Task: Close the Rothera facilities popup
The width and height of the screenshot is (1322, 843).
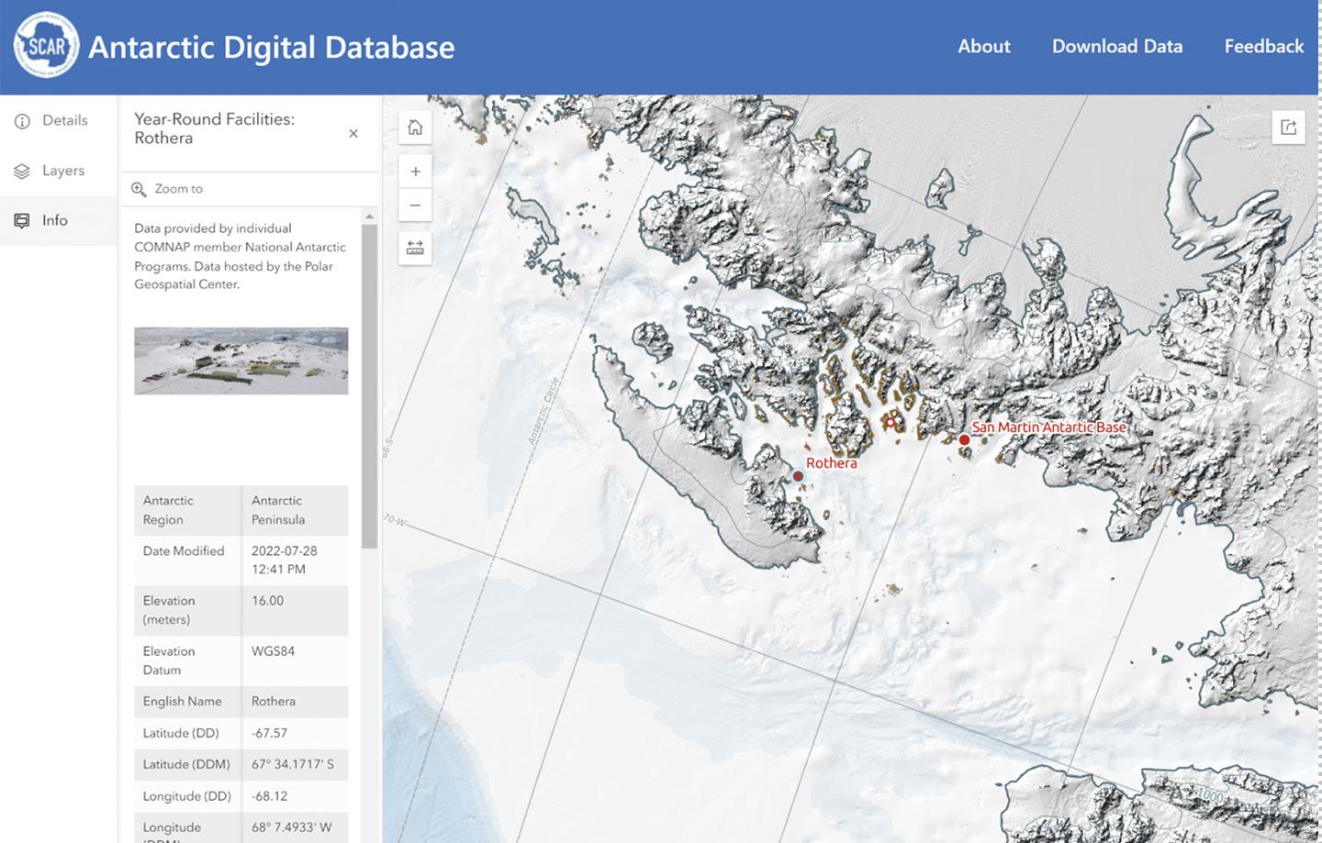Action: (353, 134)
